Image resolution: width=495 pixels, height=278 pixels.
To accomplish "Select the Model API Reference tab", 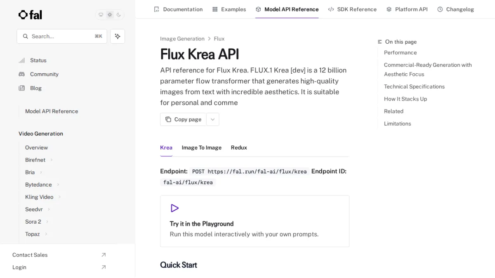I will 287,9.
